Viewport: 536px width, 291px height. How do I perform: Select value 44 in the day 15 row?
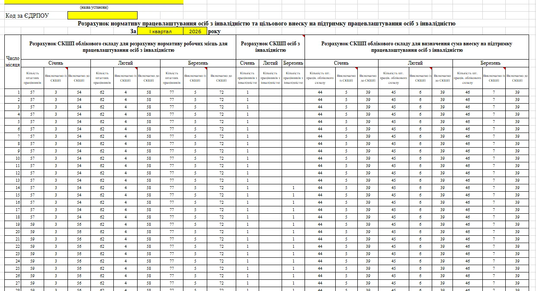(320, 195)
